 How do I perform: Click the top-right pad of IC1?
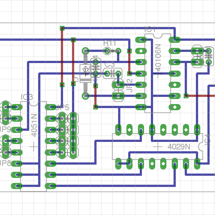click(175, 39)
